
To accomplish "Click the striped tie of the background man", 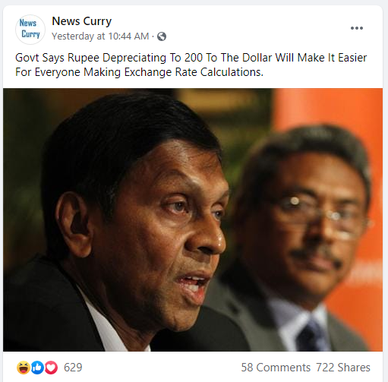I will click(x=311, y=336).
